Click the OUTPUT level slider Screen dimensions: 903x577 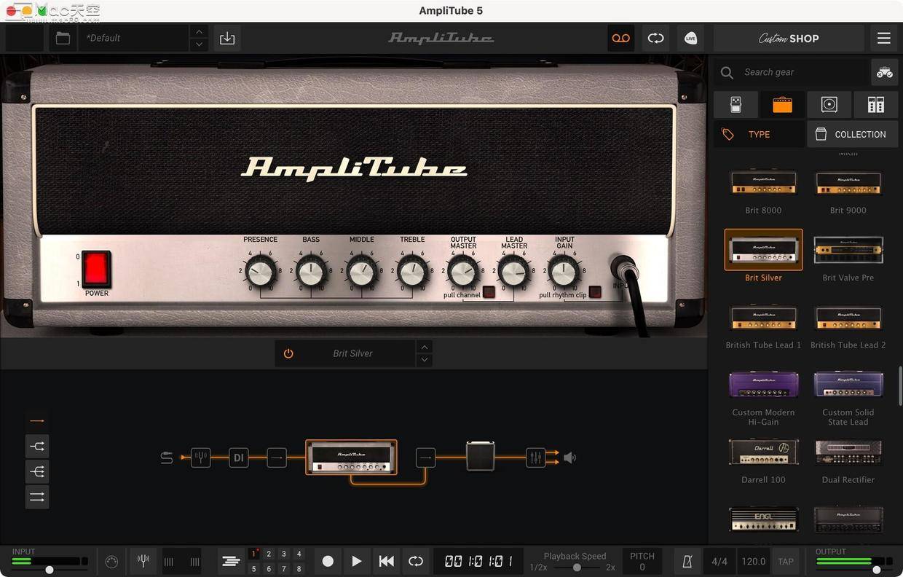852,570
